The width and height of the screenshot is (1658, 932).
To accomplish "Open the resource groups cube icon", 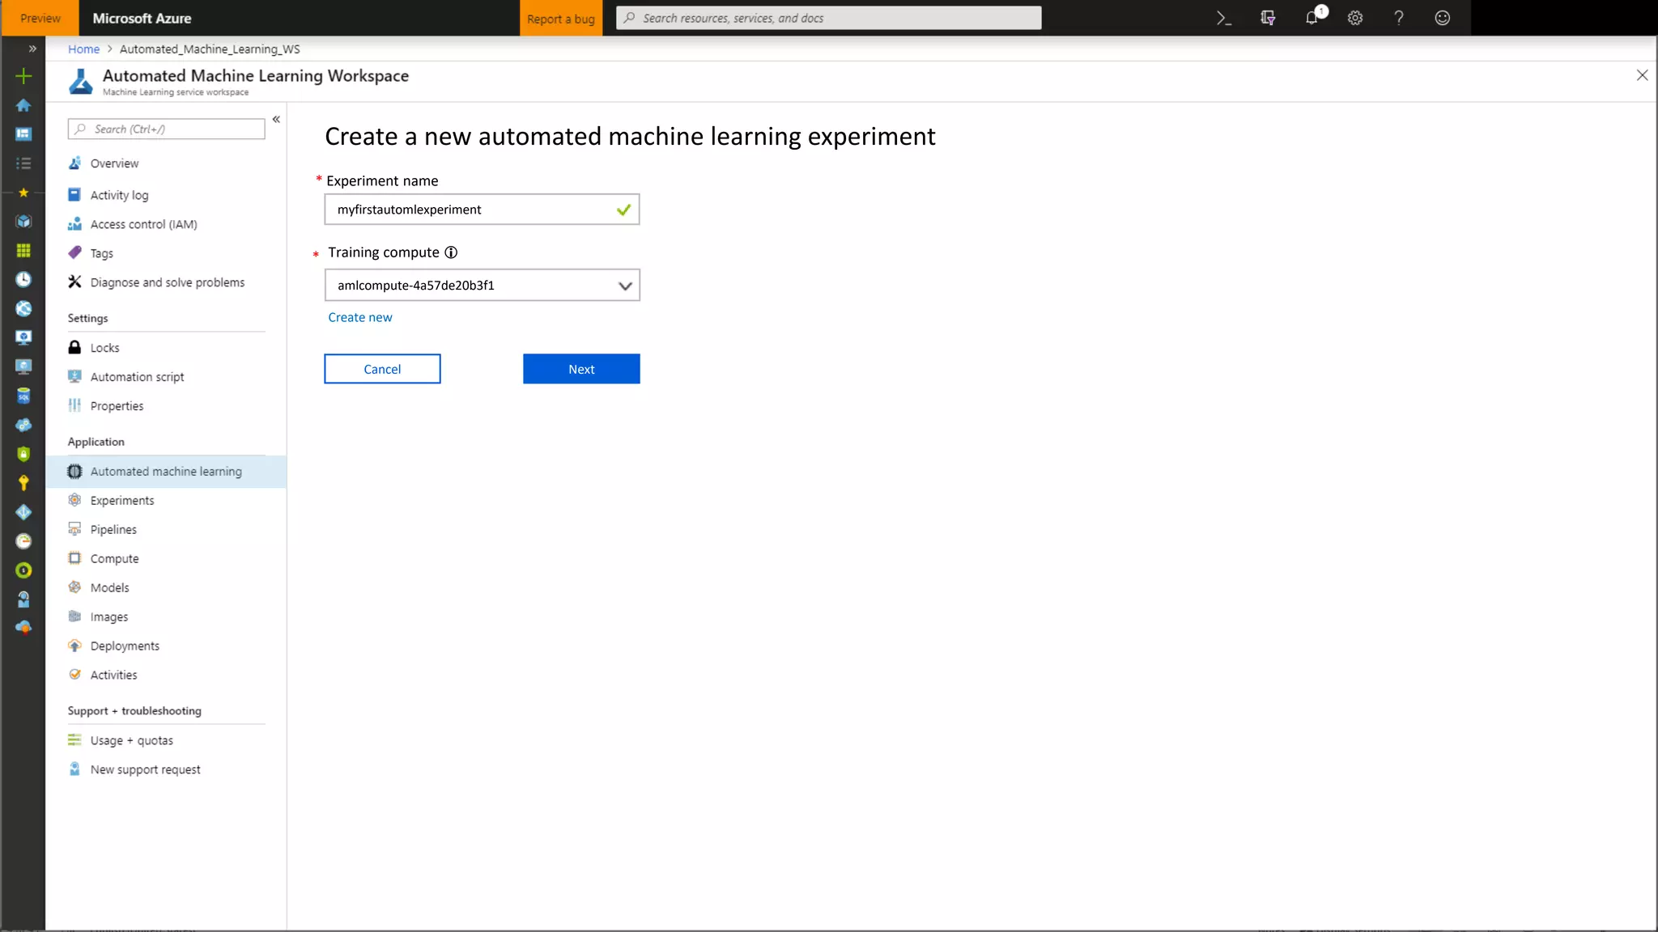I will (x=23, y=221).
